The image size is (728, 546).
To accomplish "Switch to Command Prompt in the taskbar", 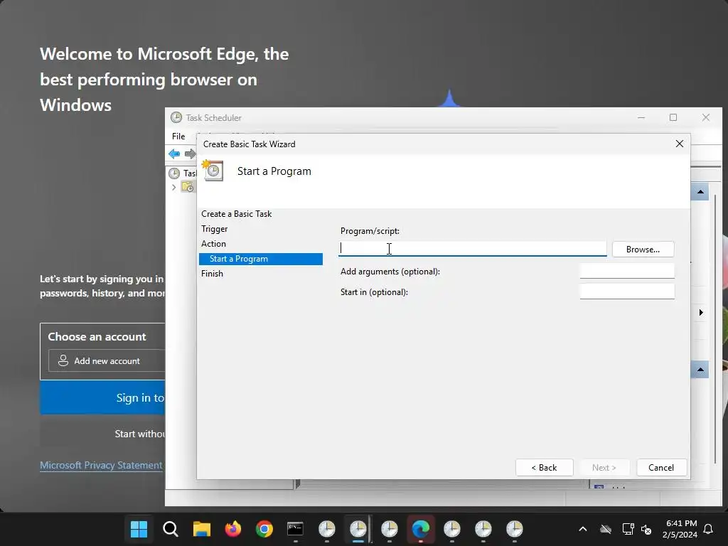I will tap(295, 529).
